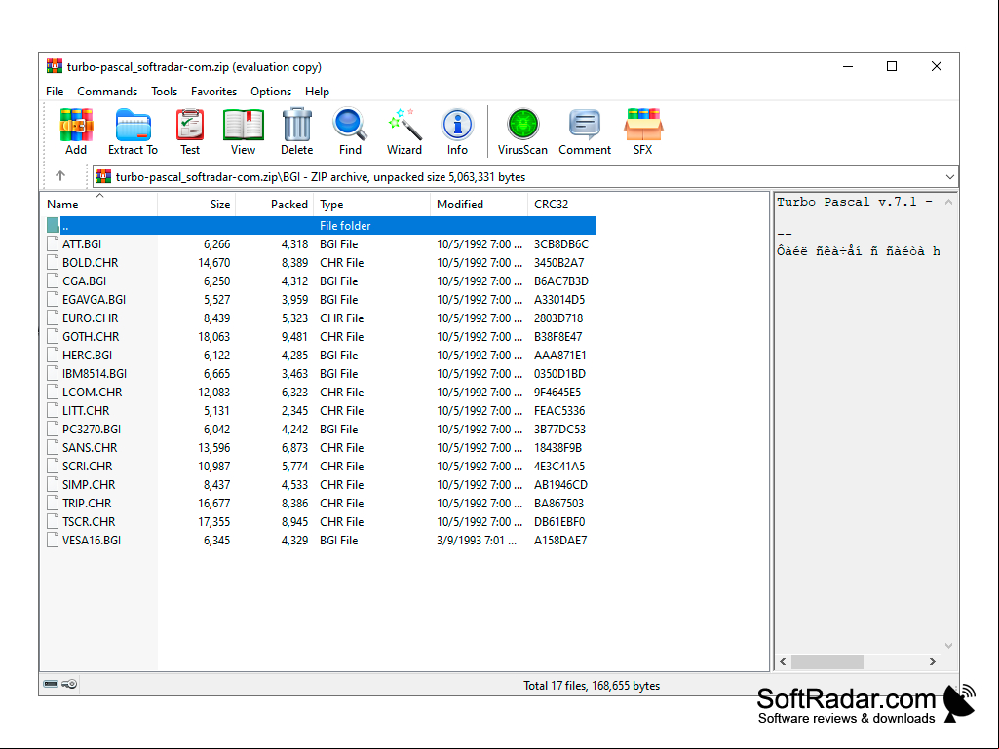Select the IBM8514.BGI file
Viewport: 999px width, 749px height.
tap(321, 373)
